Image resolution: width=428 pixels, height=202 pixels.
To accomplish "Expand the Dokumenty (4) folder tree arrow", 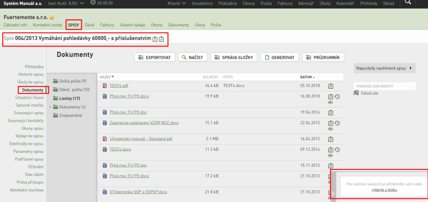I will pyautogui.click(x=50, y=107).
